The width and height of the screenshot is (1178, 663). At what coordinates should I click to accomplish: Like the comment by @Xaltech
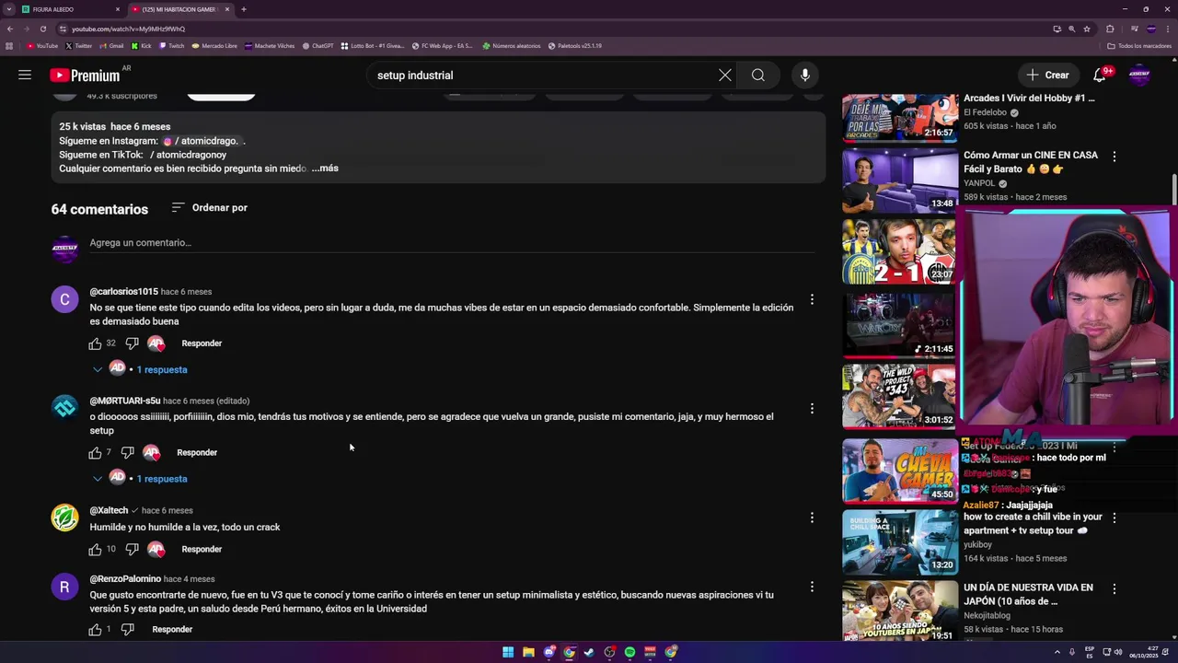(x=95, y=550)
